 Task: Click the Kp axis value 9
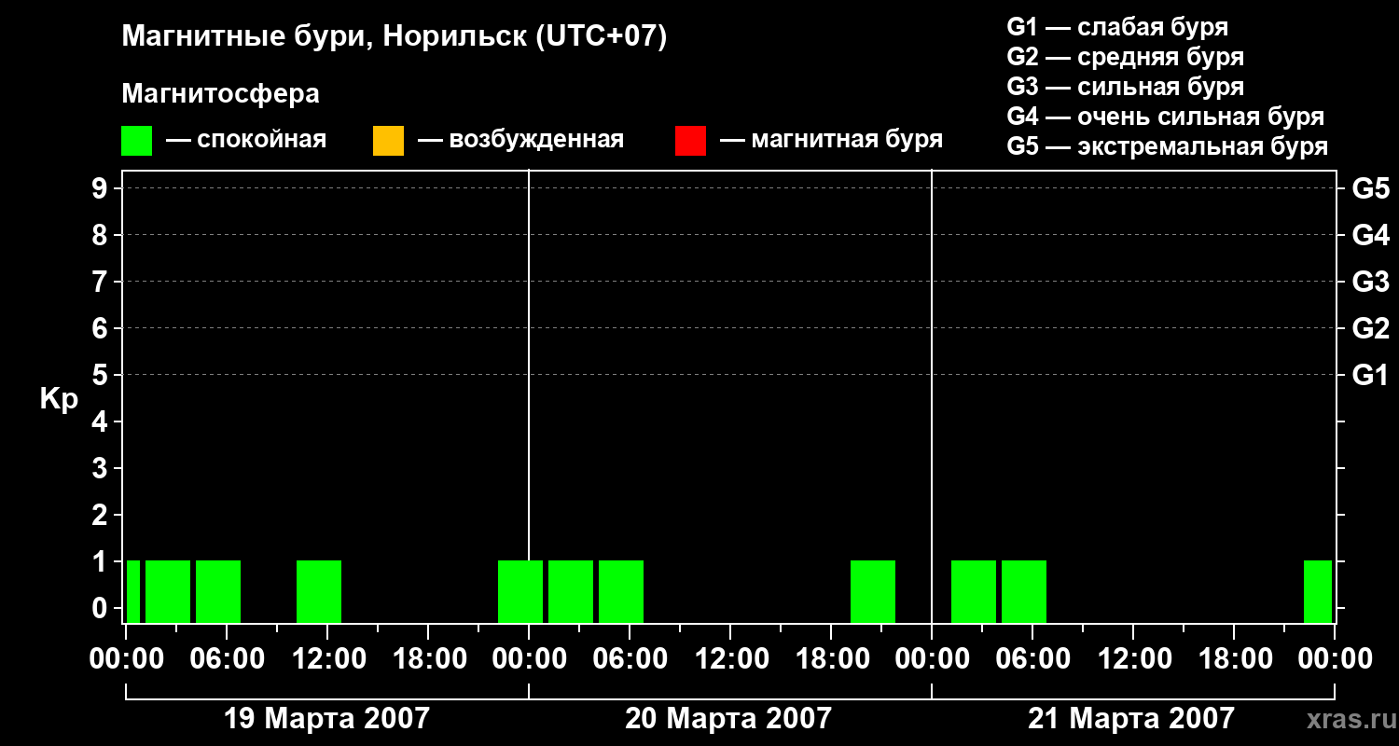102,188
